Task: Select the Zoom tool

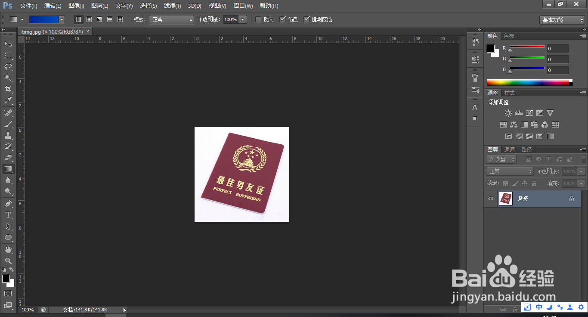Action: coord(8,261)
